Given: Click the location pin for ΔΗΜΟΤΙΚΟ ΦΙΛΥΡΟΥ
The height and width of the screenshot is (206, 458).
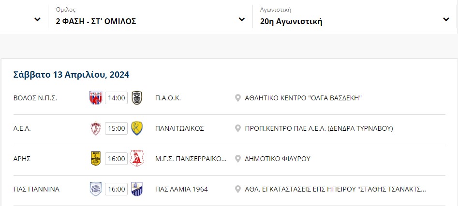Looking at the screenshot, I should 238,159.
